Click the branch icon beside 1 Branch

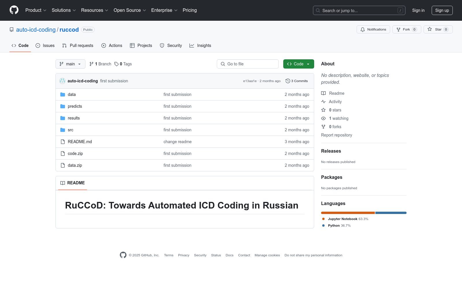click(x=92, y=64)
